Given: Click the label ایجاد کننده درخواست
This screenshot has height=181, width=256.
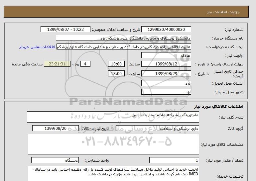Looking at the screenshot, I should tap(225, 47).
